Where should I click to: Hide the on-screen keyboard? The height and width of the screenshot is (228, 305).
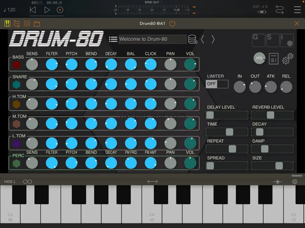coord(9,182)
